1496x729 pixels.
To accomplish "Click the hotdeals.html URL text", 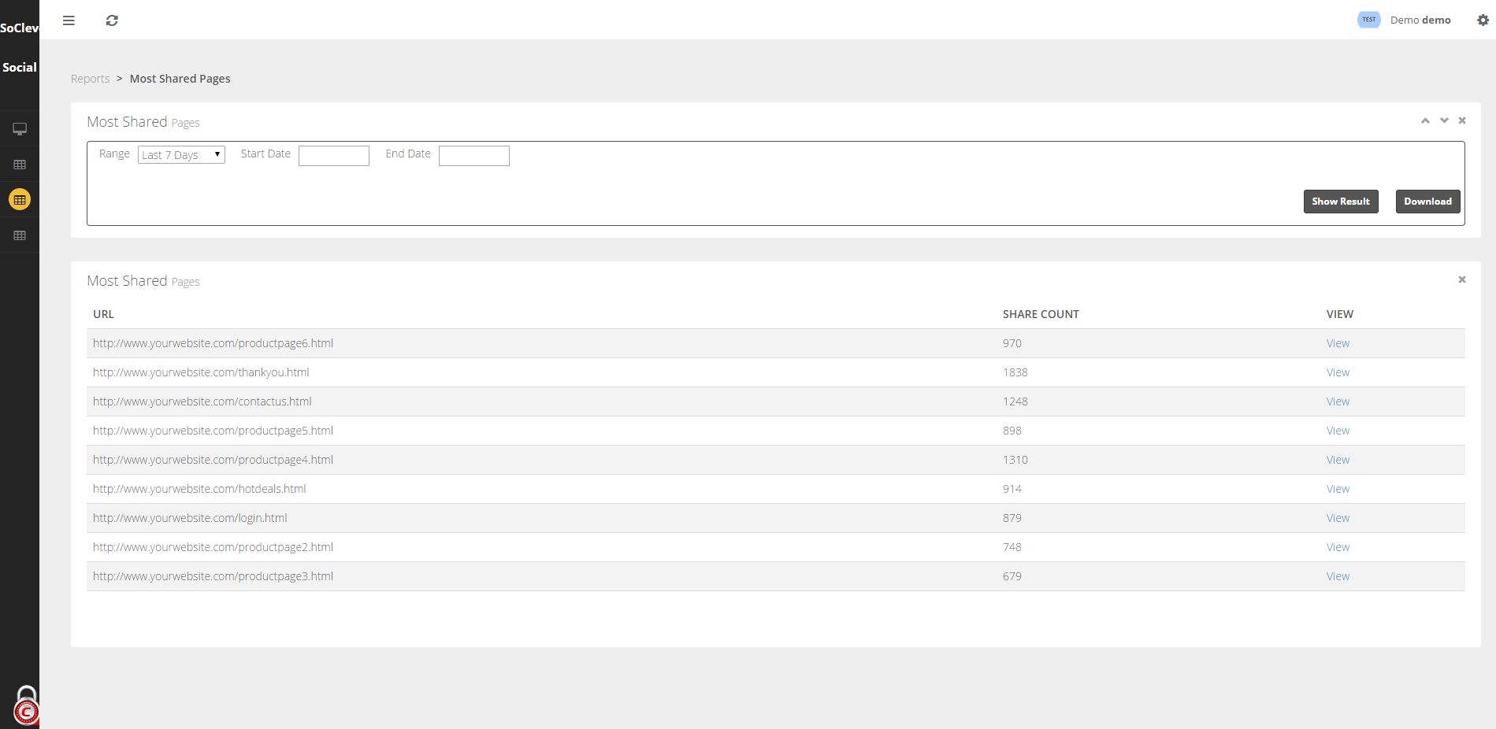I will click(x=199, y=489).
